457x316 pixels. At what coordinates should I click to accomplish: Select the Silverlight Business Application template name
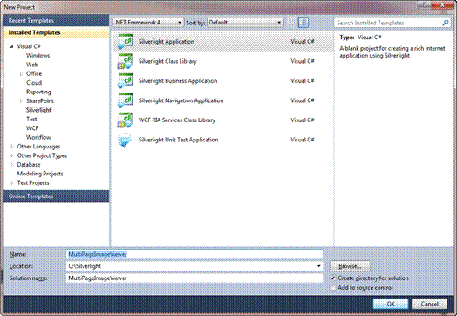pyautogui.click(x=178, y=80)
